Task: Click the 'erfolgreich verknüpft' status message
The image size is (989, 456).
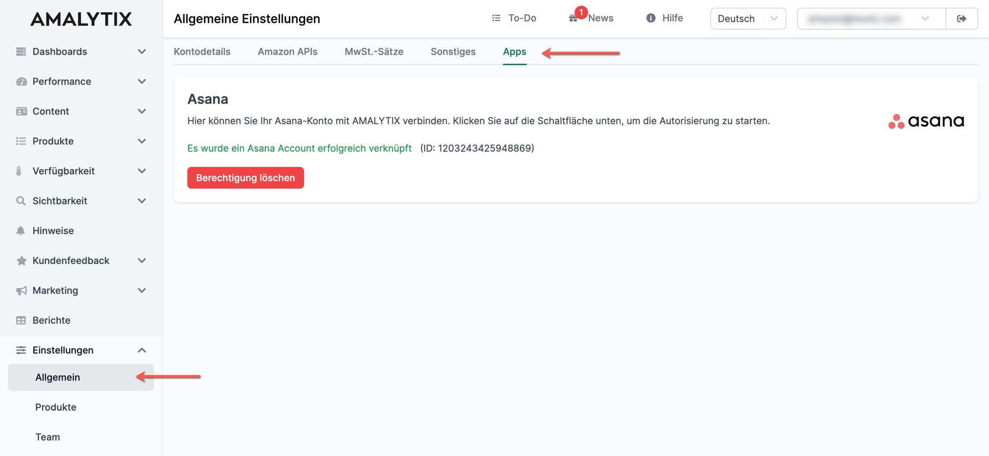Action: coord(299,148)
